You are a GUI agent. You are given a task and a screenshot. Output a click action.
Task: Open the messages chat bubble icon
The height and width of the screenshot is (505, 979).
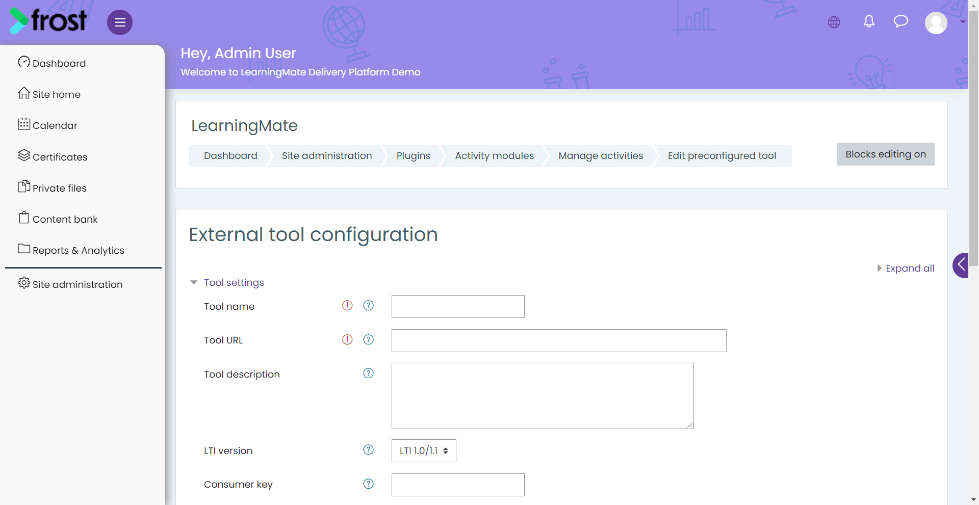pos(901,21)
